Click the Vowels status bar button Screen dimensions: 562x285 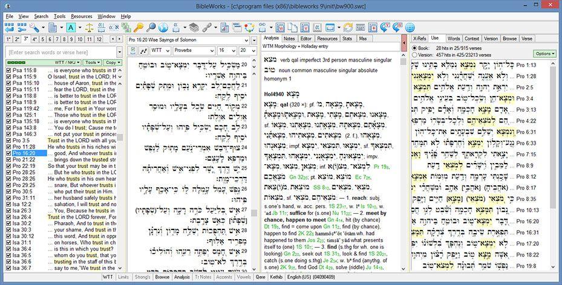tap(244, 277)
